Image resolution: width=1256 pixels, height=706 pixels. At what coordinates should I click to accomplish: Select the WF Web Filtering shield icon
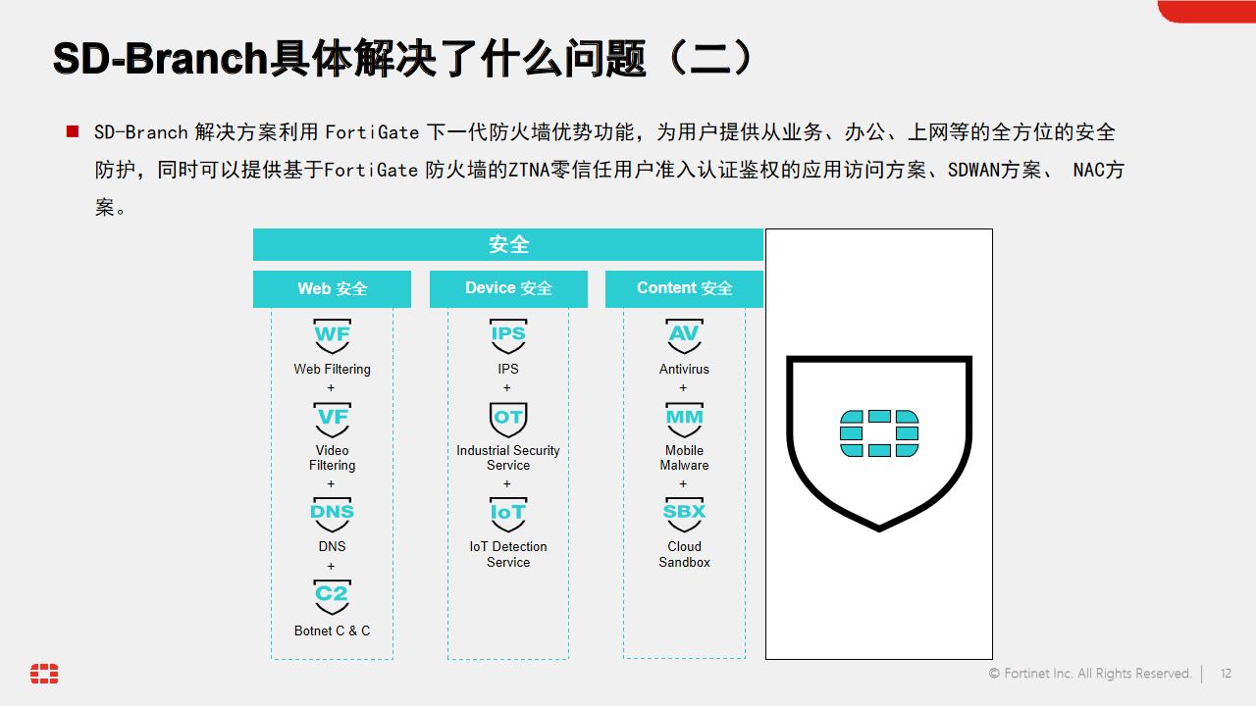[332, 335]
